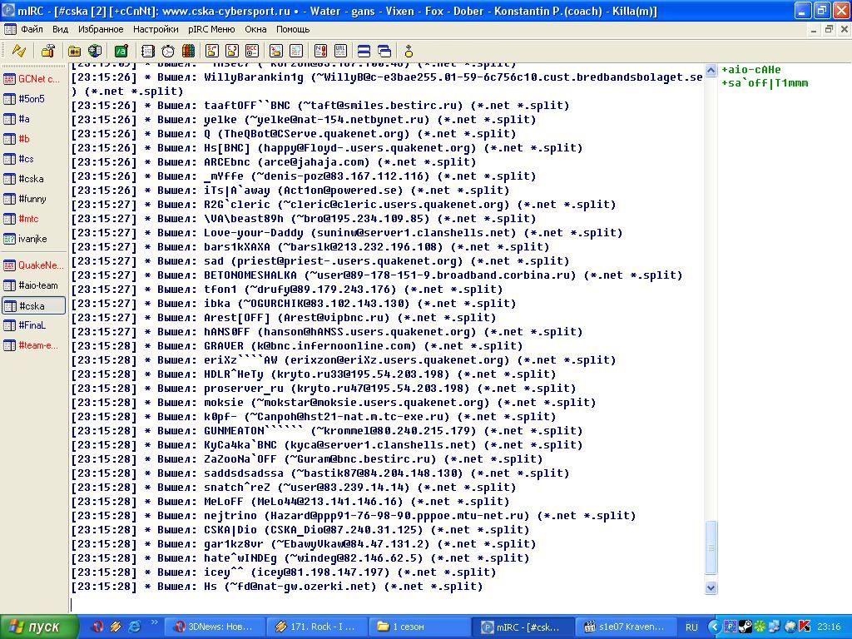The height and width of the screenshot is (639, 852).
Task: Launch Internet Explorer from quick launch
Action: 134,627
